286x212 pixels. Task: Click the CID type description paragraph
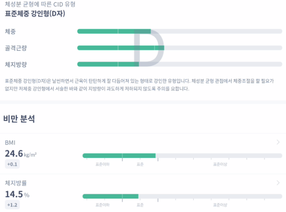[x=139, y=85]
